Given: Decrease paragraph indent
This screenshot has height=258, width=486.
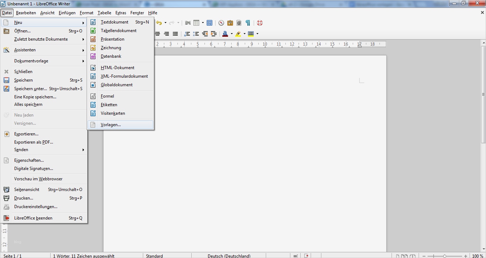Looking at the screenshot, I should coord(205,34).
